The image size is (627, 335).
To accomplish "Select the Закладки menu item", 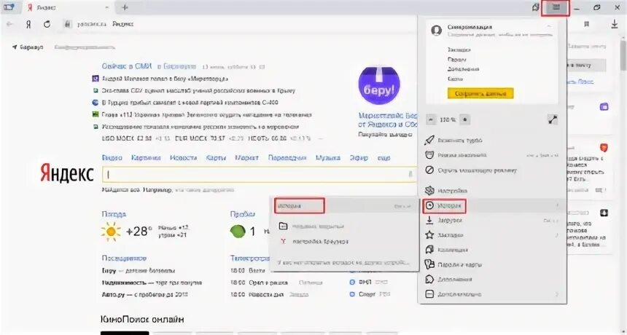I will (492, 235).
